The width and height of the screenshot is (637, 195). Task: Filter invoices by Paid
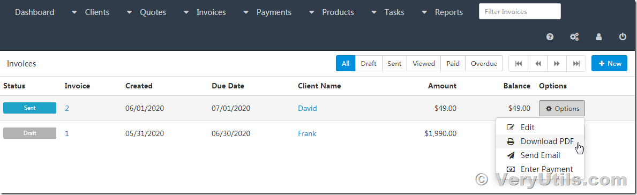[453, 63]
